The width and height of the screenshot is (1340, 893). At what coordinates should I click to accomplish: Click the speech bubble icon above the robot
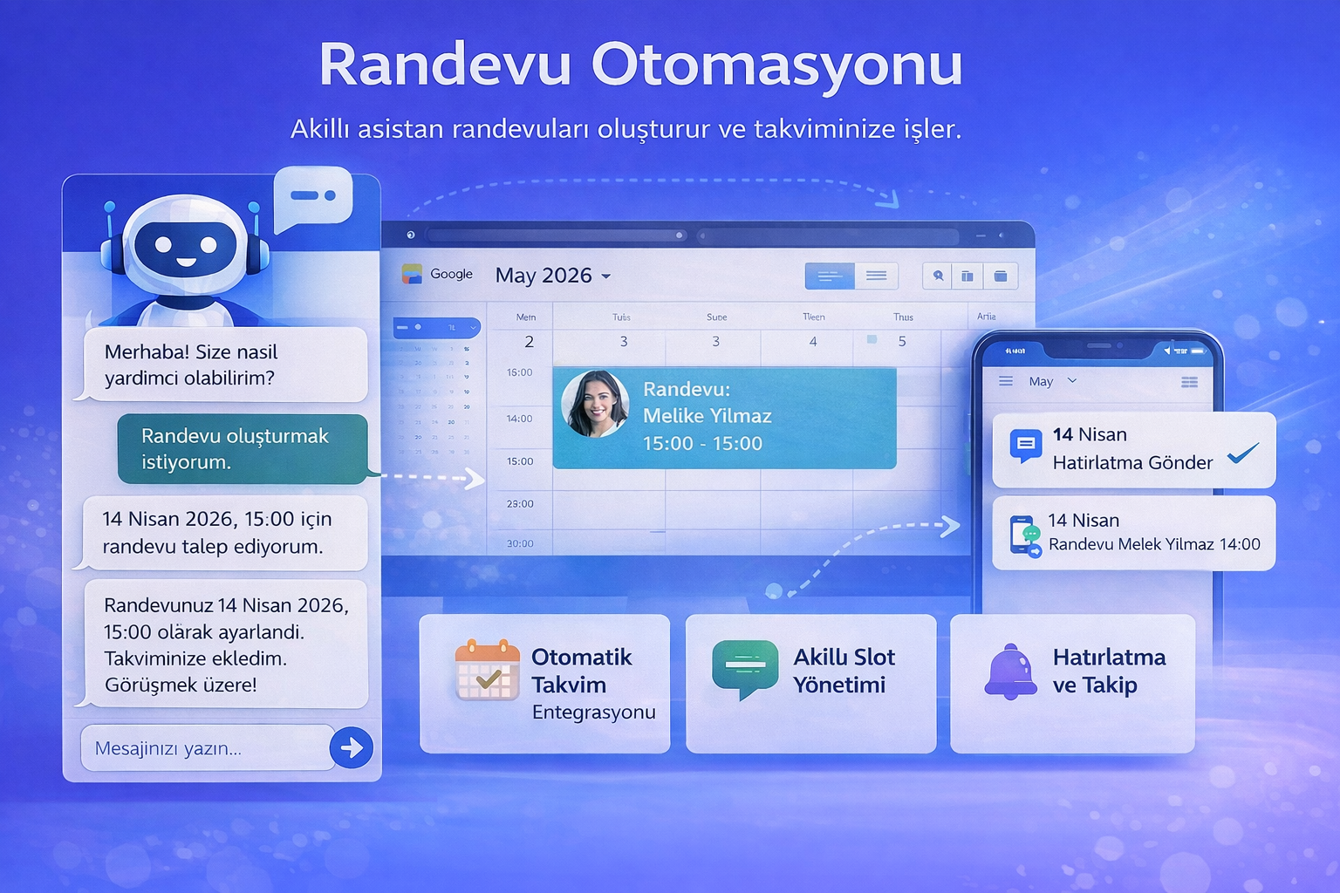tap(313, 199)
